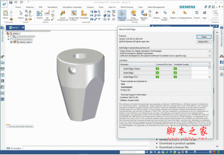The width and height of the screenshot is (224, 155).
Task: Click the Face Relate icon
Action: [x=165, y=13]
